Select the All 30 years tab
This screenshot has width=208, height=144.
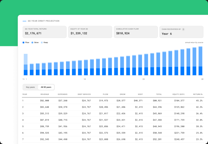[x=46, y=87]
